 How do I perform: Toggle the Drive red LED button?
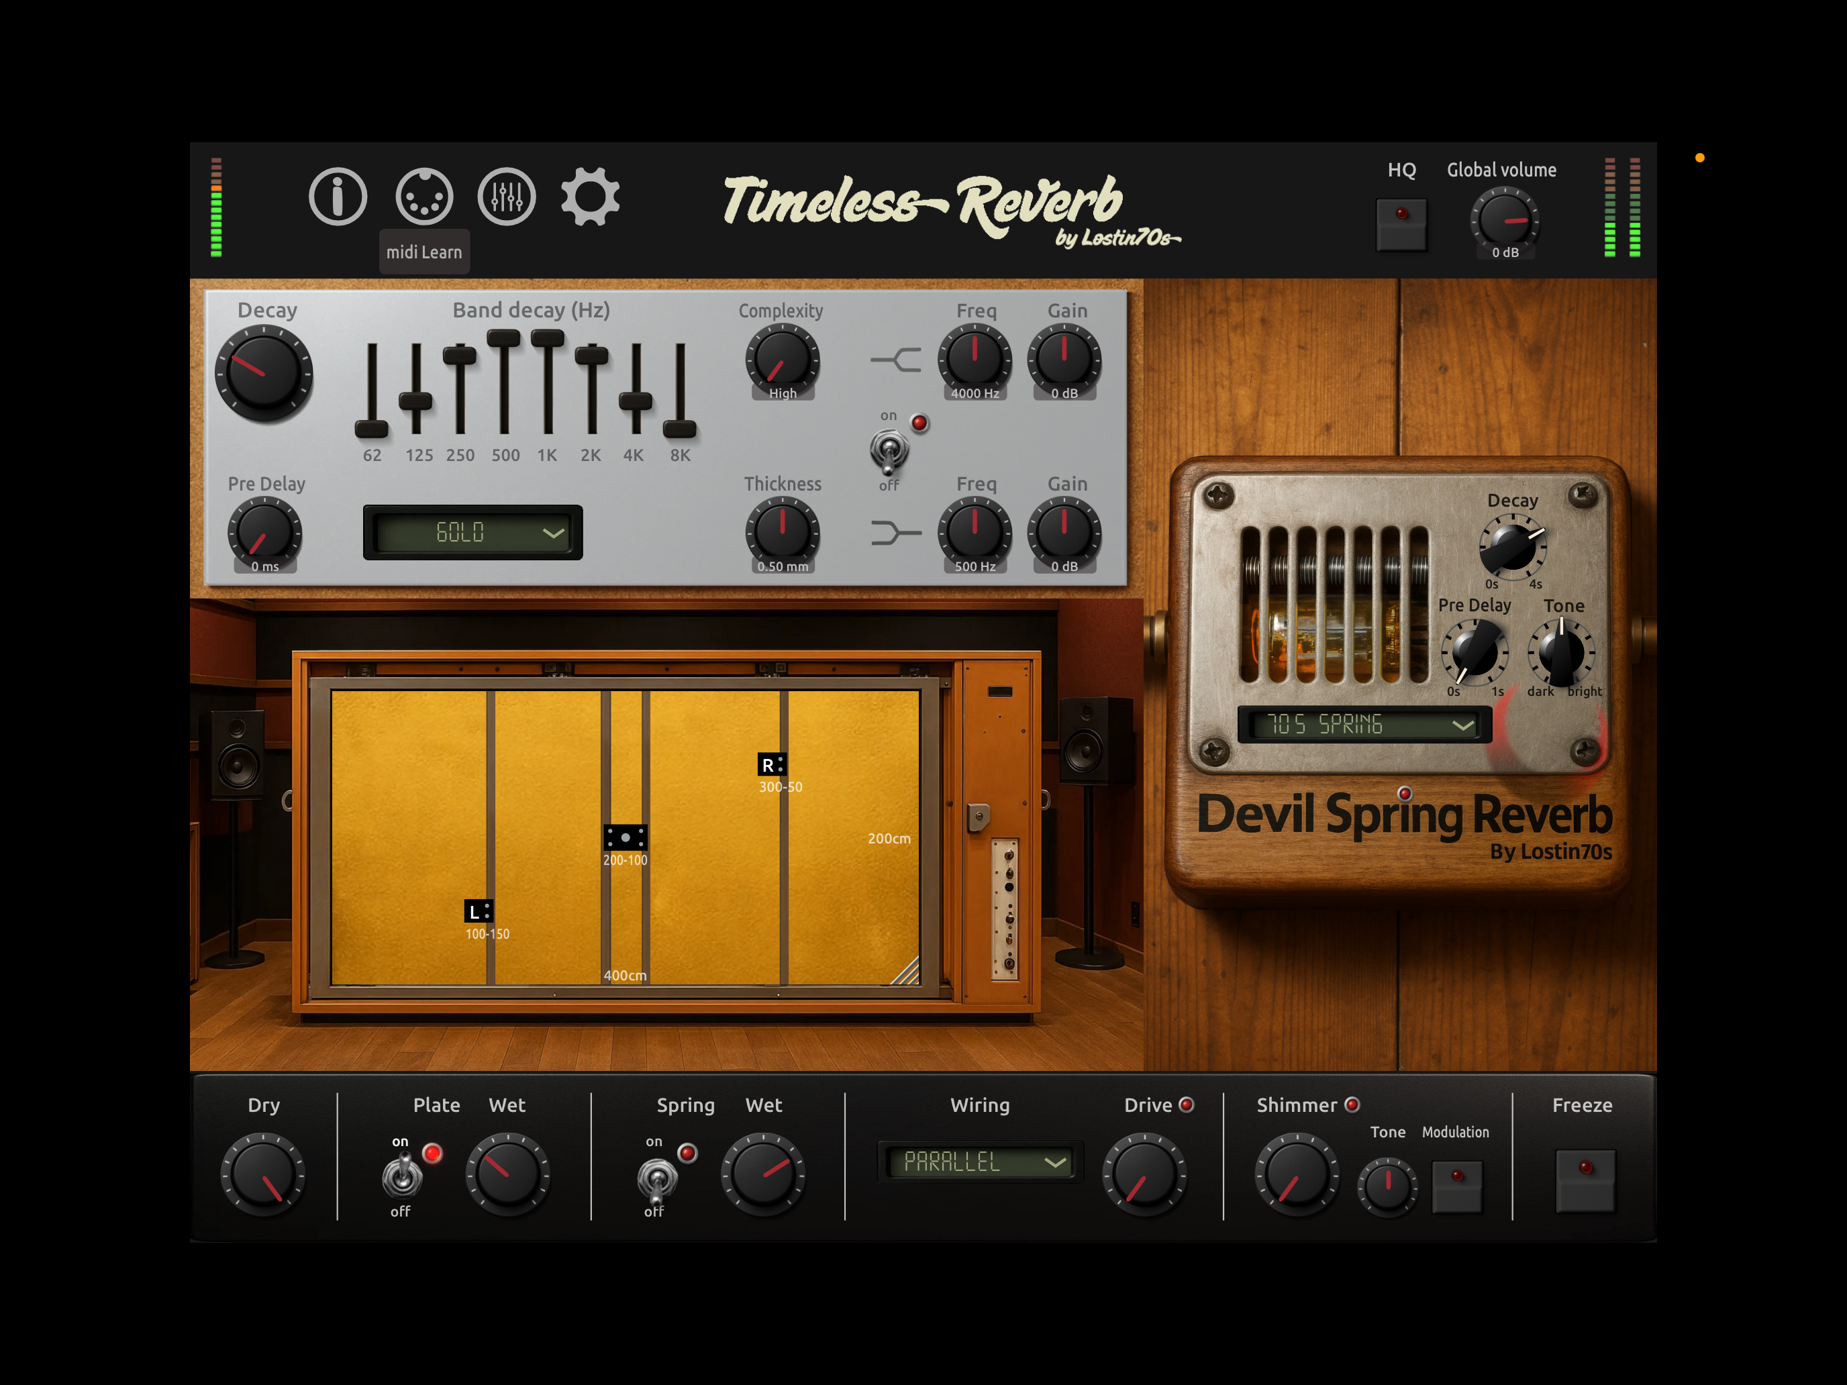[1187, 1105]
